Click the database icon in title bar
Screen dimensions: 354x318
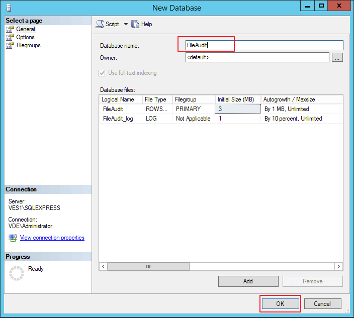click(8, 8)
